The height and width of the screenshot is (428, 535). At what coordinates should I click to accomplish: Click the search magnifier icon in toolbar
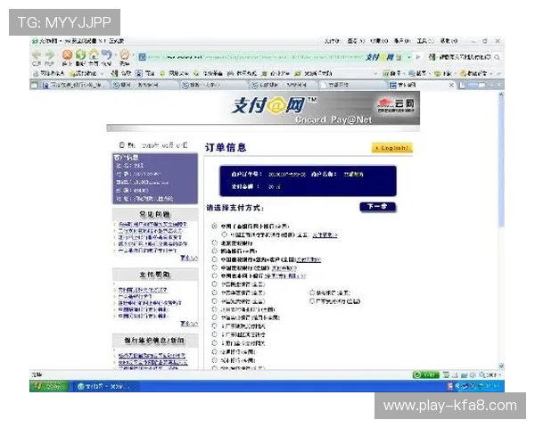[x=498, y=57]
